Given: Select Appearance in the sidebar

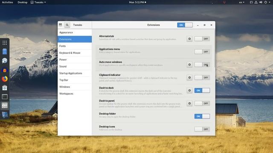Looking at the screenshot, I should coord(75,32).
